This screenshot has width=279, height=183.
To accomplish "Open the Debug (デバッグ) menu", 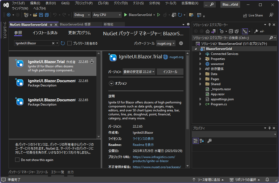I will (x=121, y=3).
